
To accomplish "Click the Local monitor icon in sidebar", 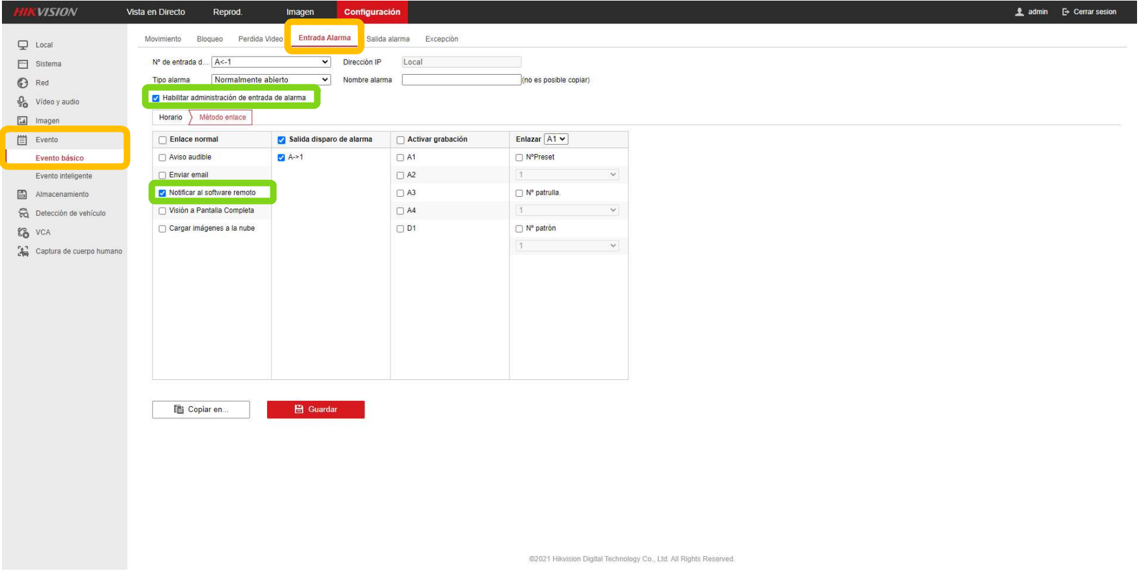I will (23, 45).
